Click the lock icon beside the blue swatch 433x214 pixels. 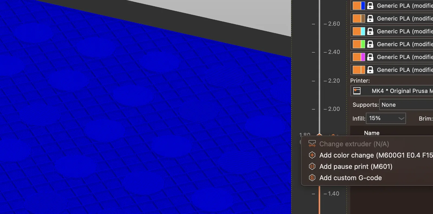point(370,6)
